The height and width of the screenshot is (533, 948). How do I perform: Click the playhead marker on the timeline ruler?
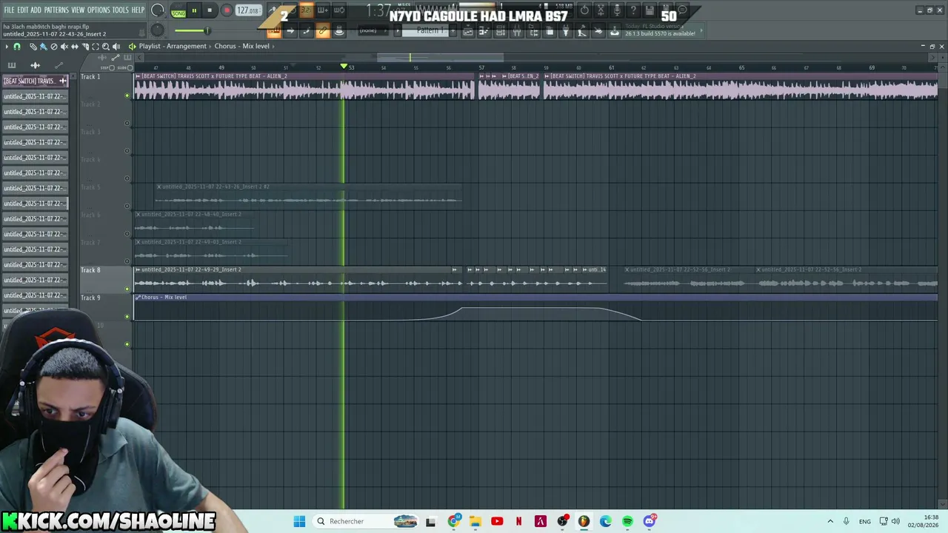(344, 67)
